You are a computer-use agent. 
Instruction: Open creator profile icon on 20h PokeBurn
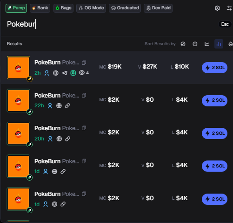pyautogui.click(x=50, y=139)
